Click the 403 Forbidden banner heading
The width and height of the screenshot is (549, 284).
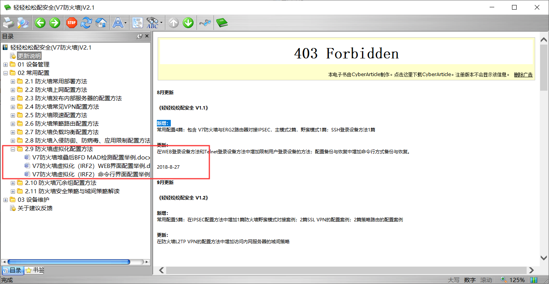[x=346, y=53]
